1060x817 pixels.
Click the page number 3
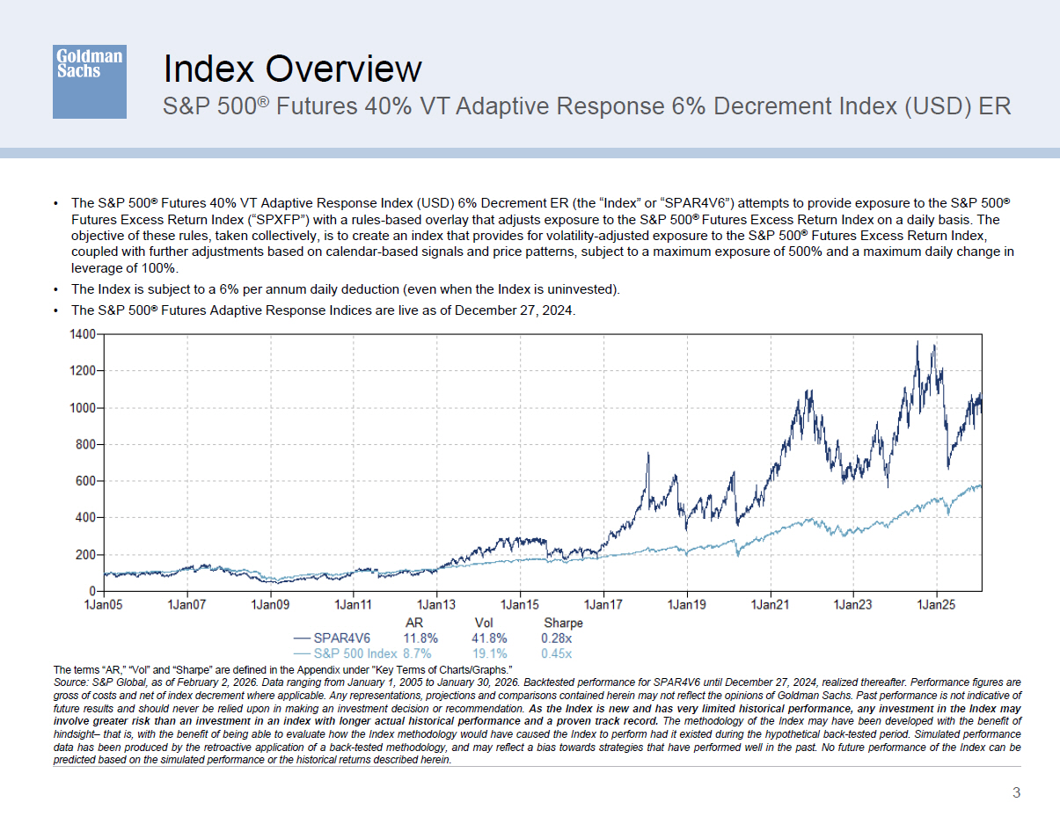(x=1016, y=793)
